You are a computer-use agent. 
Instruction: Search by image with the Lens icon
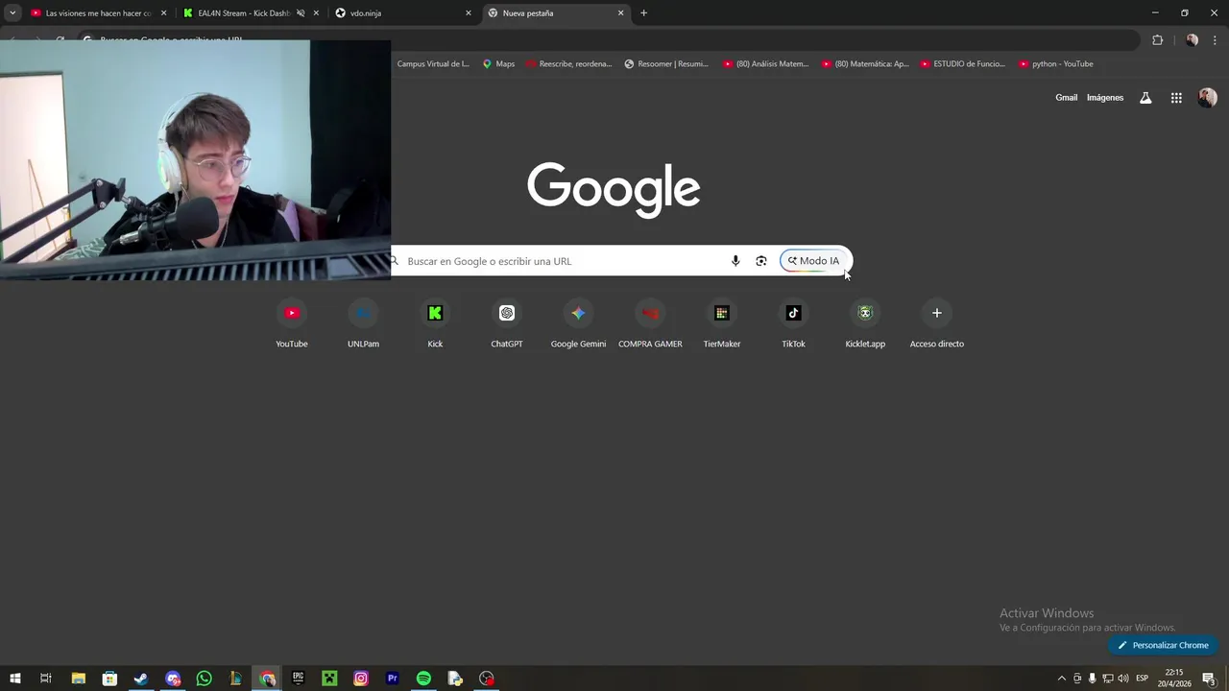tap(761, 261)
